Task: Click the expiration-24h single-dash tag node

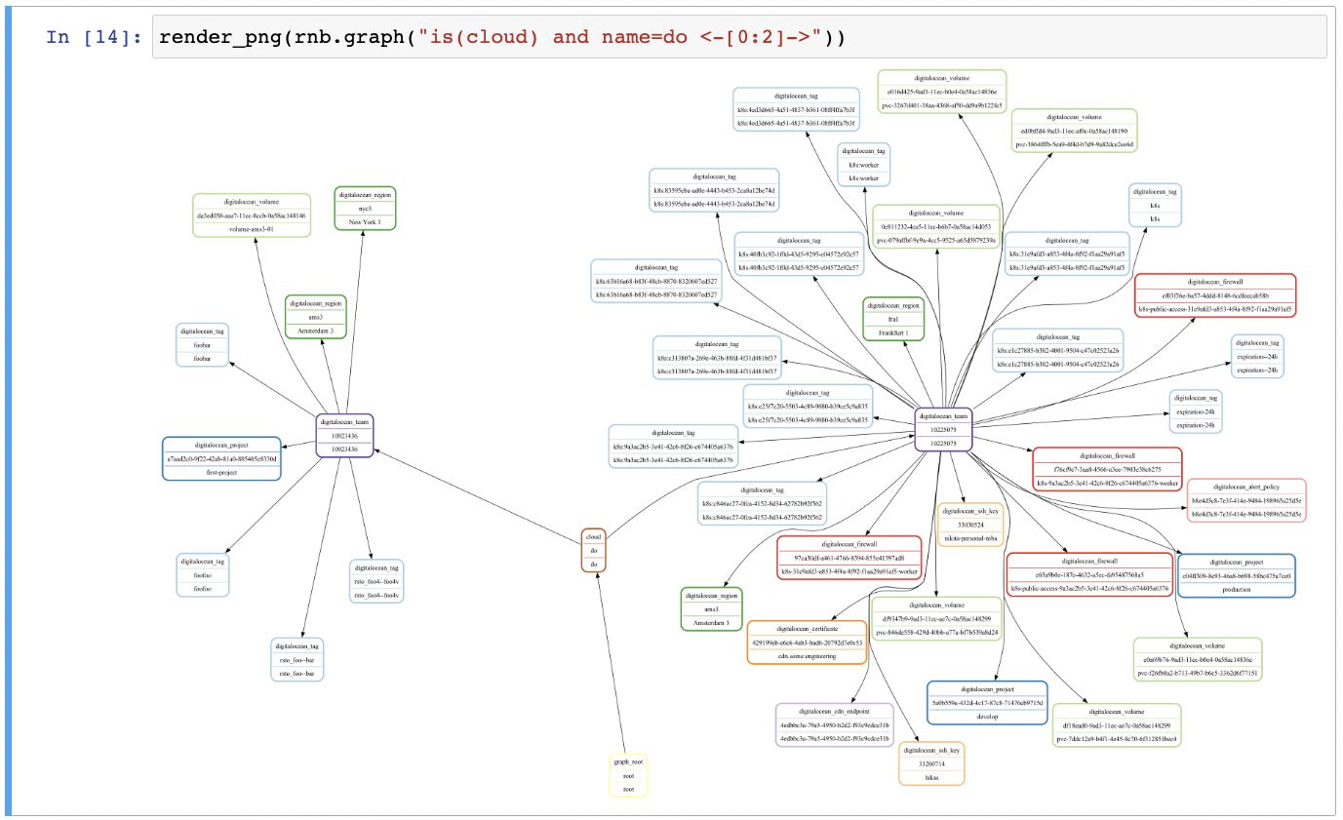Action: click(1195, 411)
